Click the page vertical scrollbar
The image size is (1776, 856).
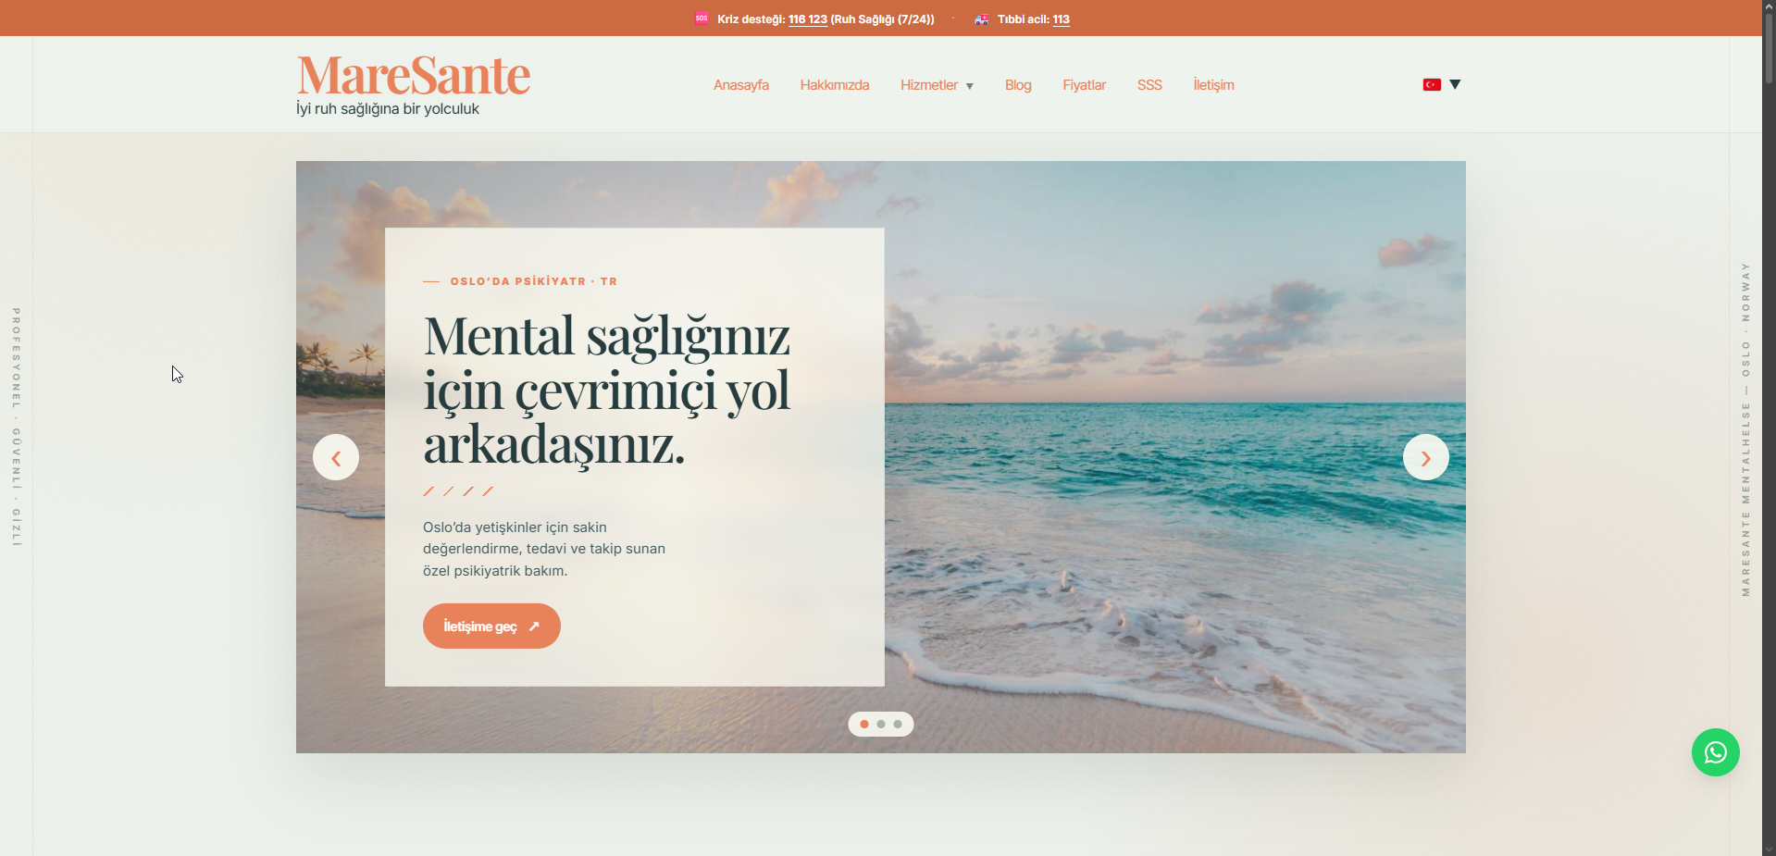[1769, 51]
